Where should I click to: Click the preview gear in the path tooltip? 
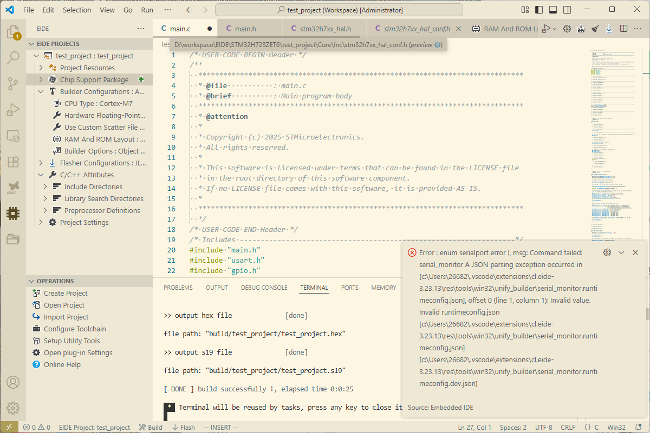[438, 45]
